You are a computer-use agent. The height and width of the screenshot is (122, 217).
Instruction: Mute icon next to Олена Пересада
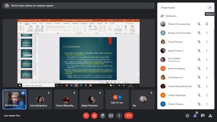point(199,95)
